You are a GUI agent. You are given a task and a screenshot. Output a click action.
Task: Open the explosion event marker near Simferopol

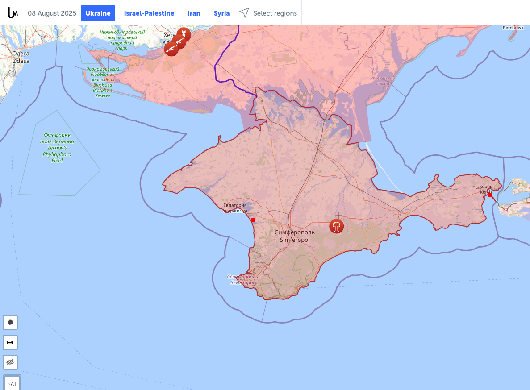(336, 226)
